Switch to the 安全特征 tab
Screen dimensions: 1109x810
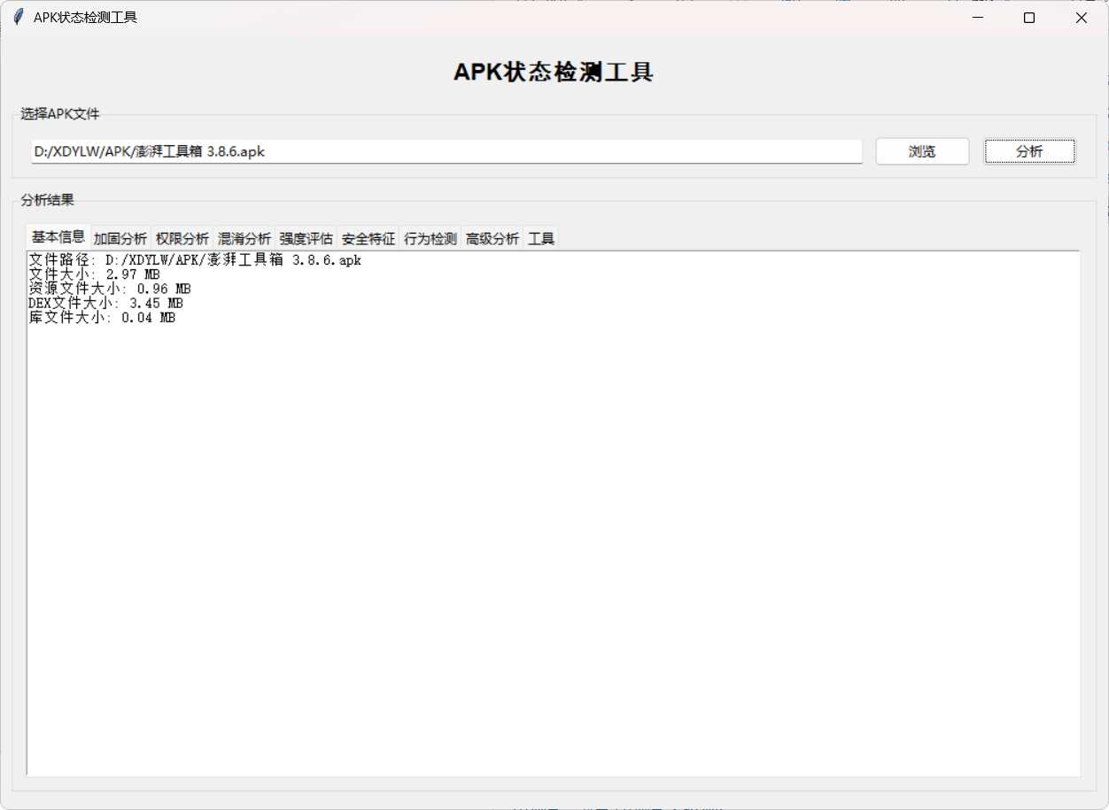[x=368, y=236]
